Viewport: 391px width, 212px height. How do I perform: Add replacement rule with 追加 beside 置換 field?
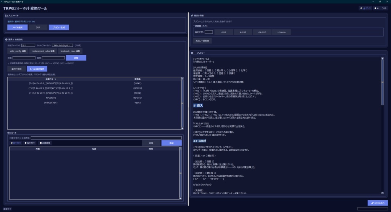point(76,57)
